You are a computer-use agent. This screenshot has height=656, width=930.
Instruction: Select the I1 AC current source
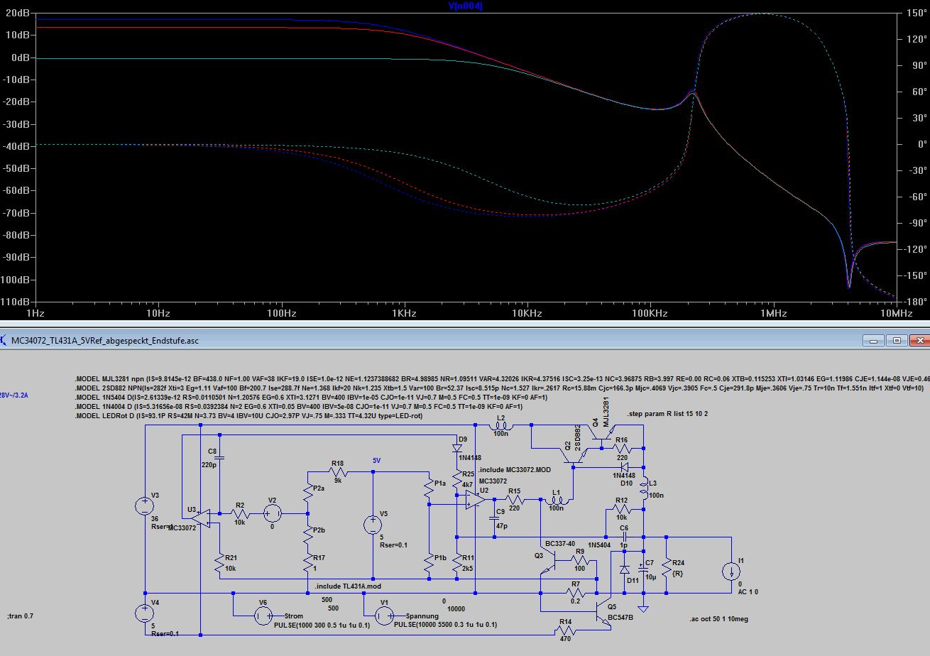[731, 572]
